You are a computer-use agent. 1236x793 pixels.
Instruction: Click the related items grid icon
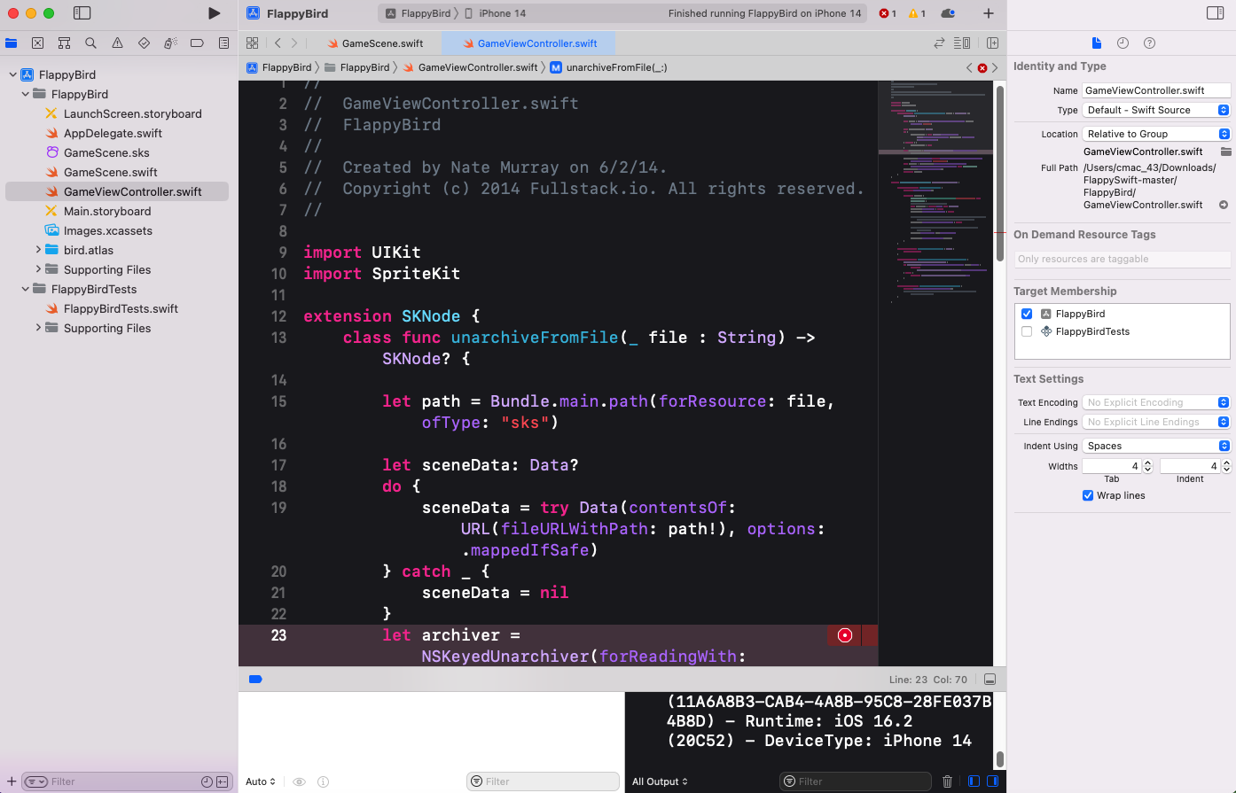[x=252, y=43]
